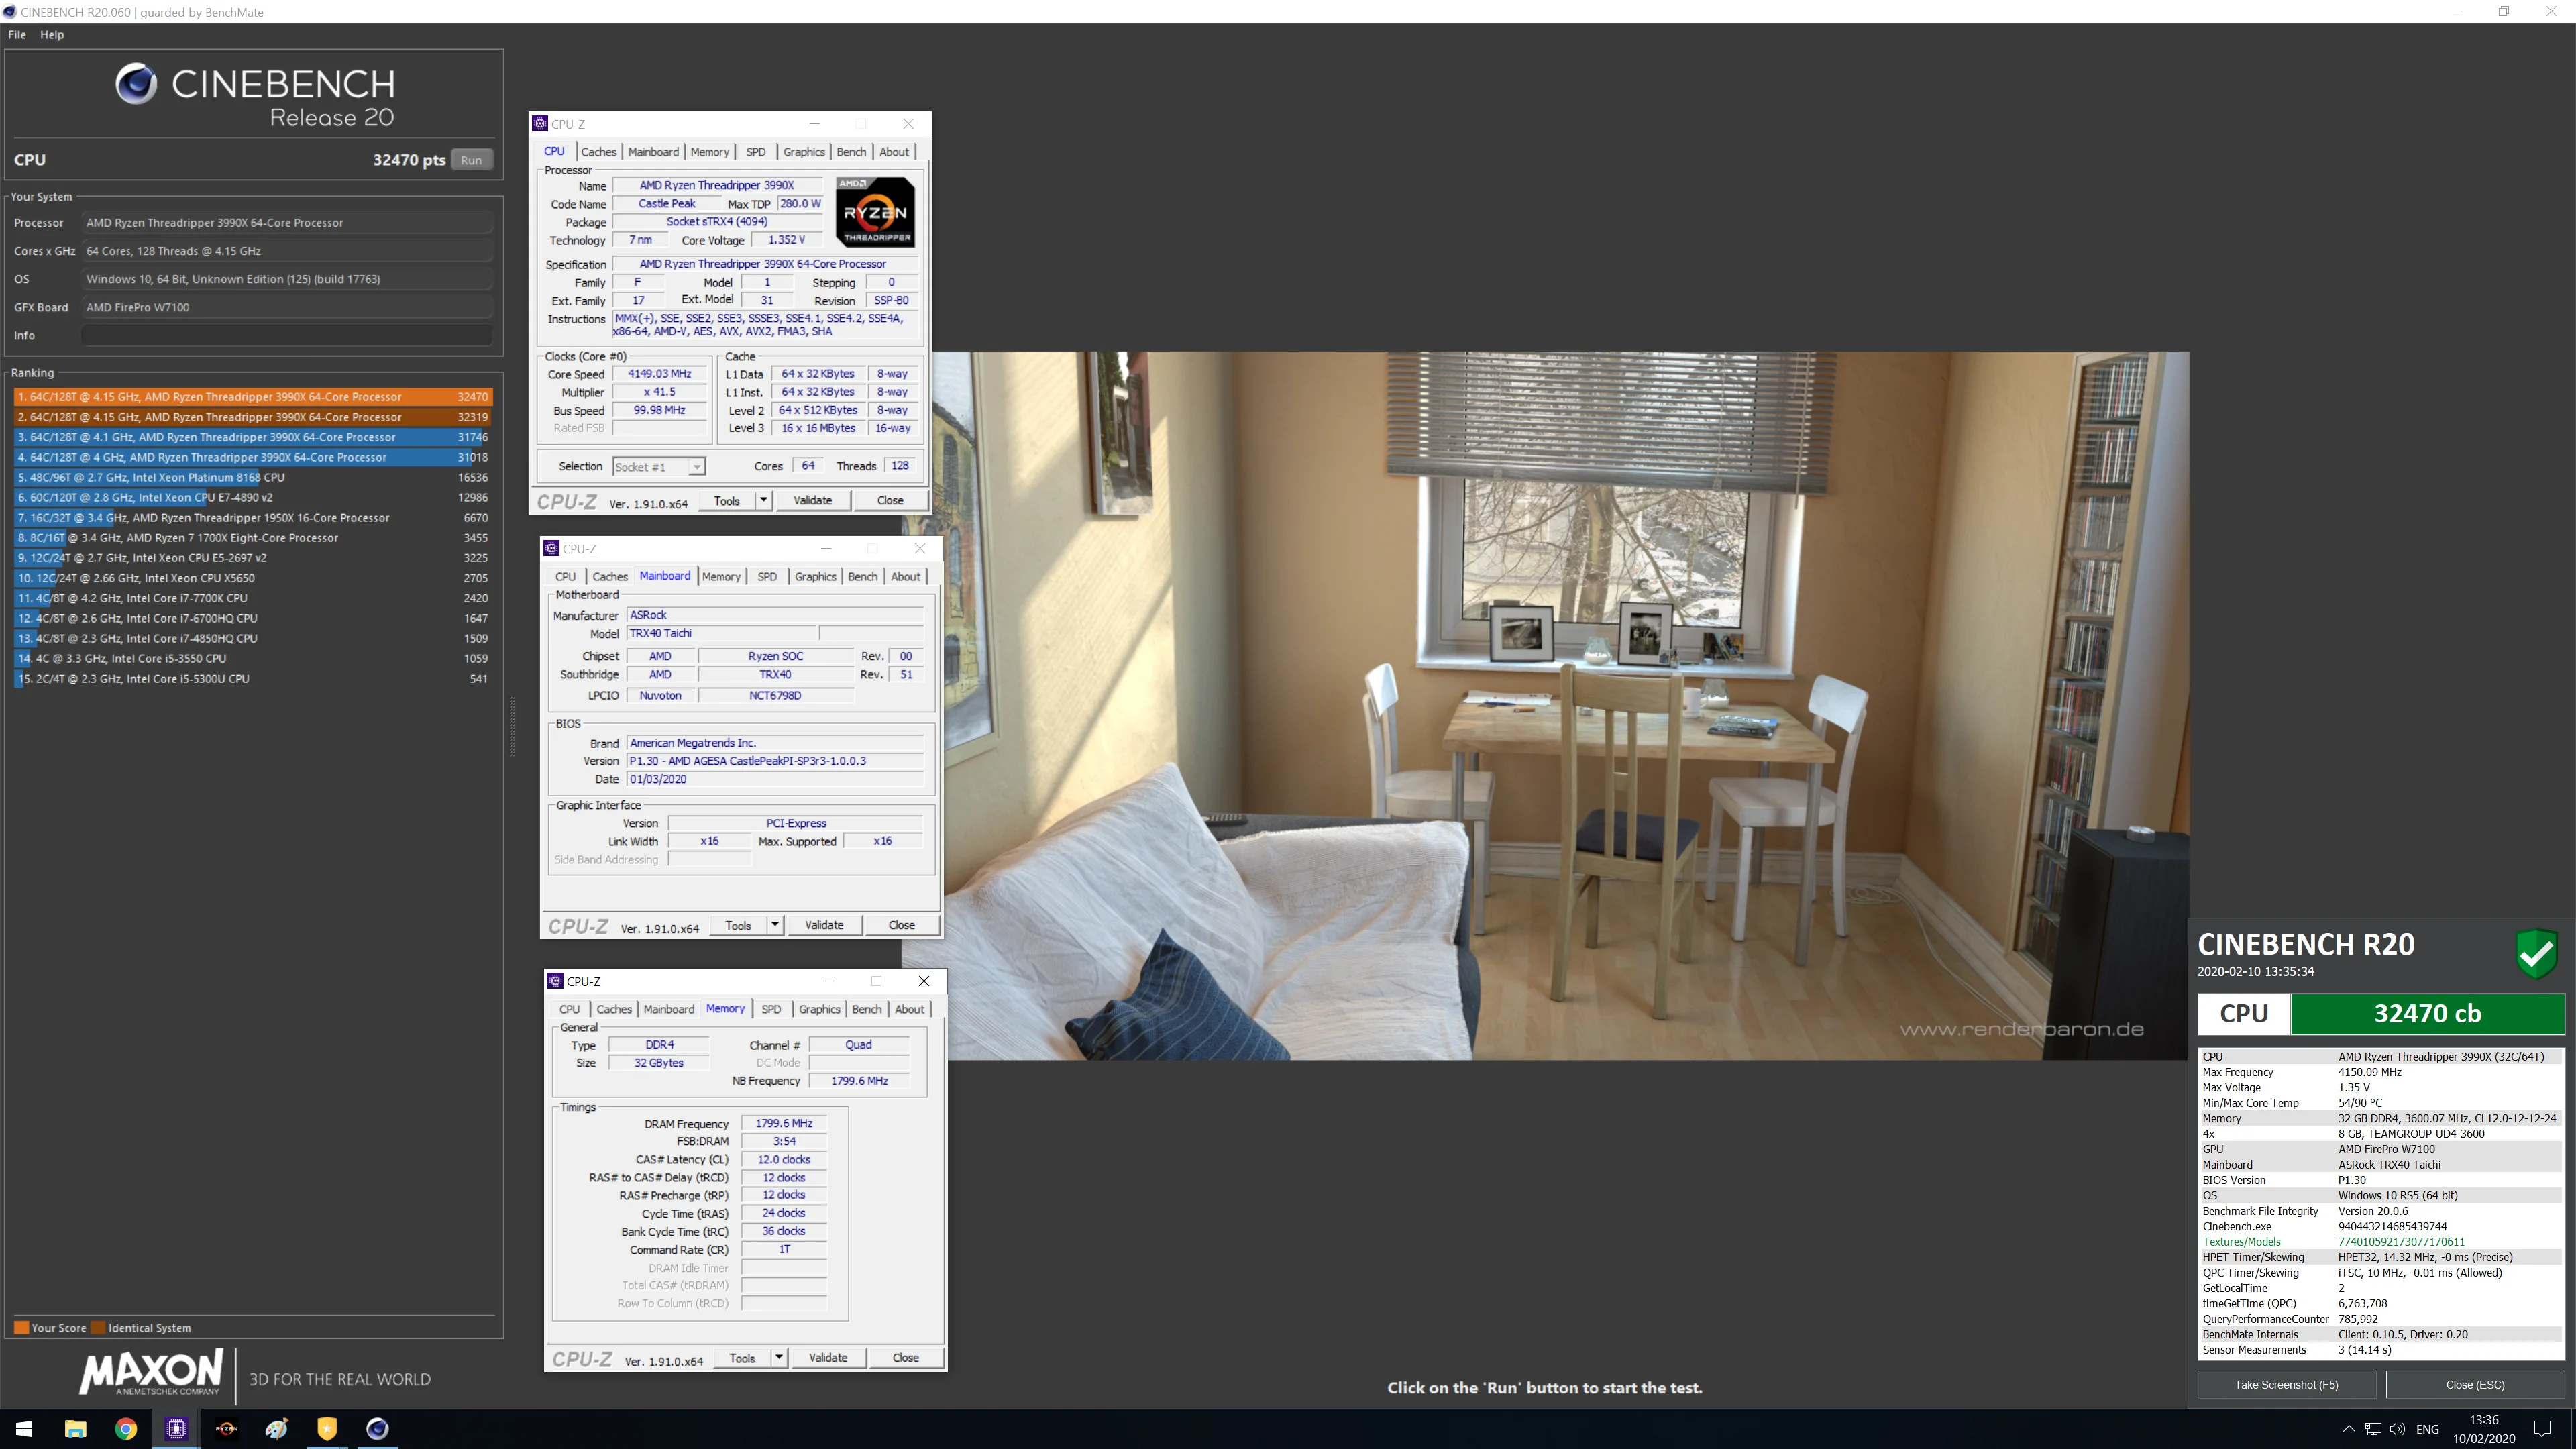Expand the Socket #1 selection dropdown
The height and width of the screenshot is (1449, 2576).
(696, 467)
